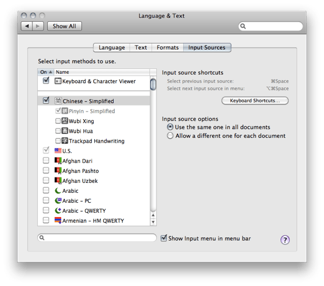Enable the Arabic checkbox
Viewport: 324px width, 286px height.
46,190
